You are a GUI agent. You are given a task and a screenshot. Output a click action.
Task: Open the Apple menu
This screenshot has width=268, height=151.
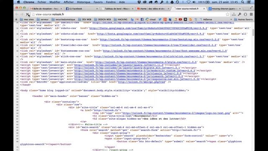18,2
